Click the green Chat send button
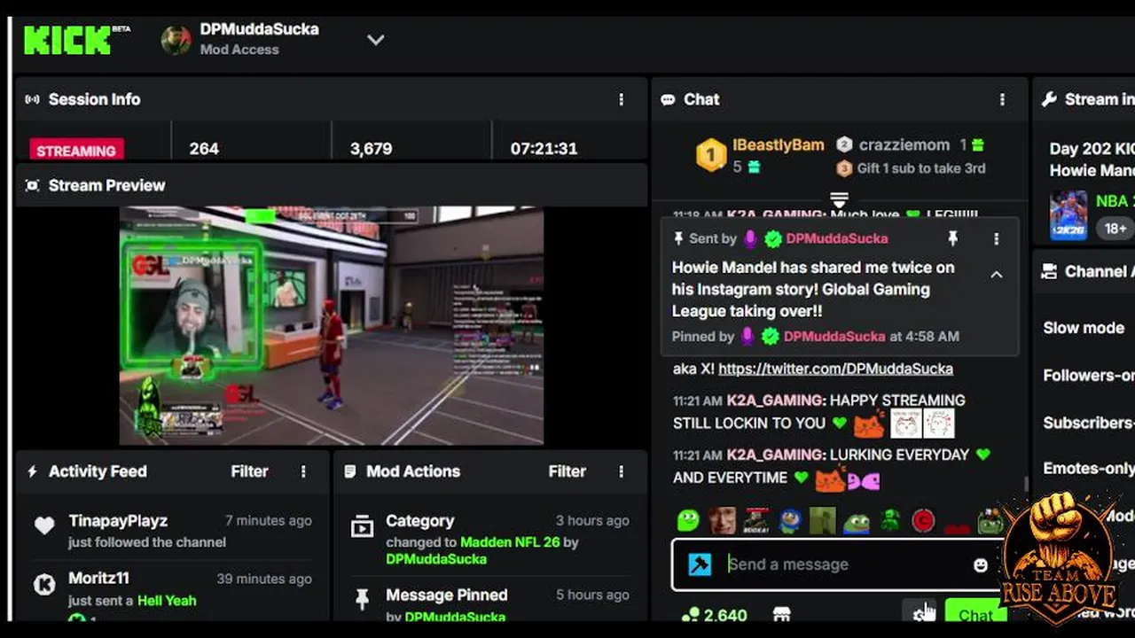The height and width of the screenshot is (638, 1135). [x=975, y=614]
